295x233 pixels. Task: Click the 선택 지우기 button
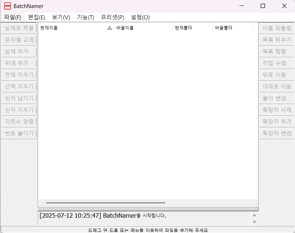[x=19, y=87]
